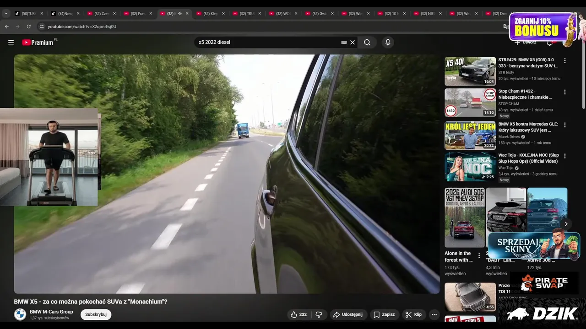The image size is (586, 329).
Task: Go forward in browser history
Action: (17, 27)
